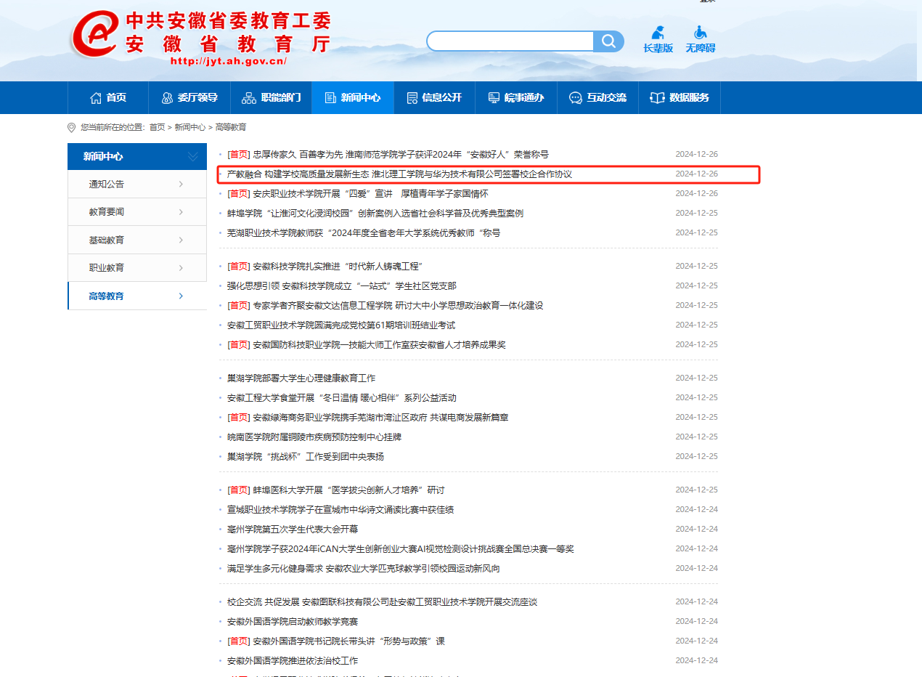Open the 长辈版 elder mode icon
This screenshot has height=677, width=922.
coord(658,39)
